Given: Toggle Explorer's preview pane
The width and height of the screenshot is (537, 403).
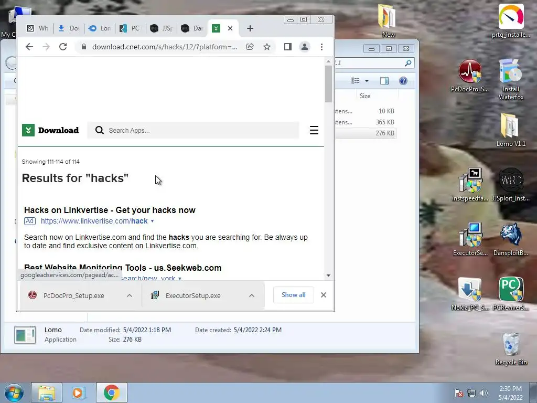Looking at the screenshot, I should (x=384, y=81).
